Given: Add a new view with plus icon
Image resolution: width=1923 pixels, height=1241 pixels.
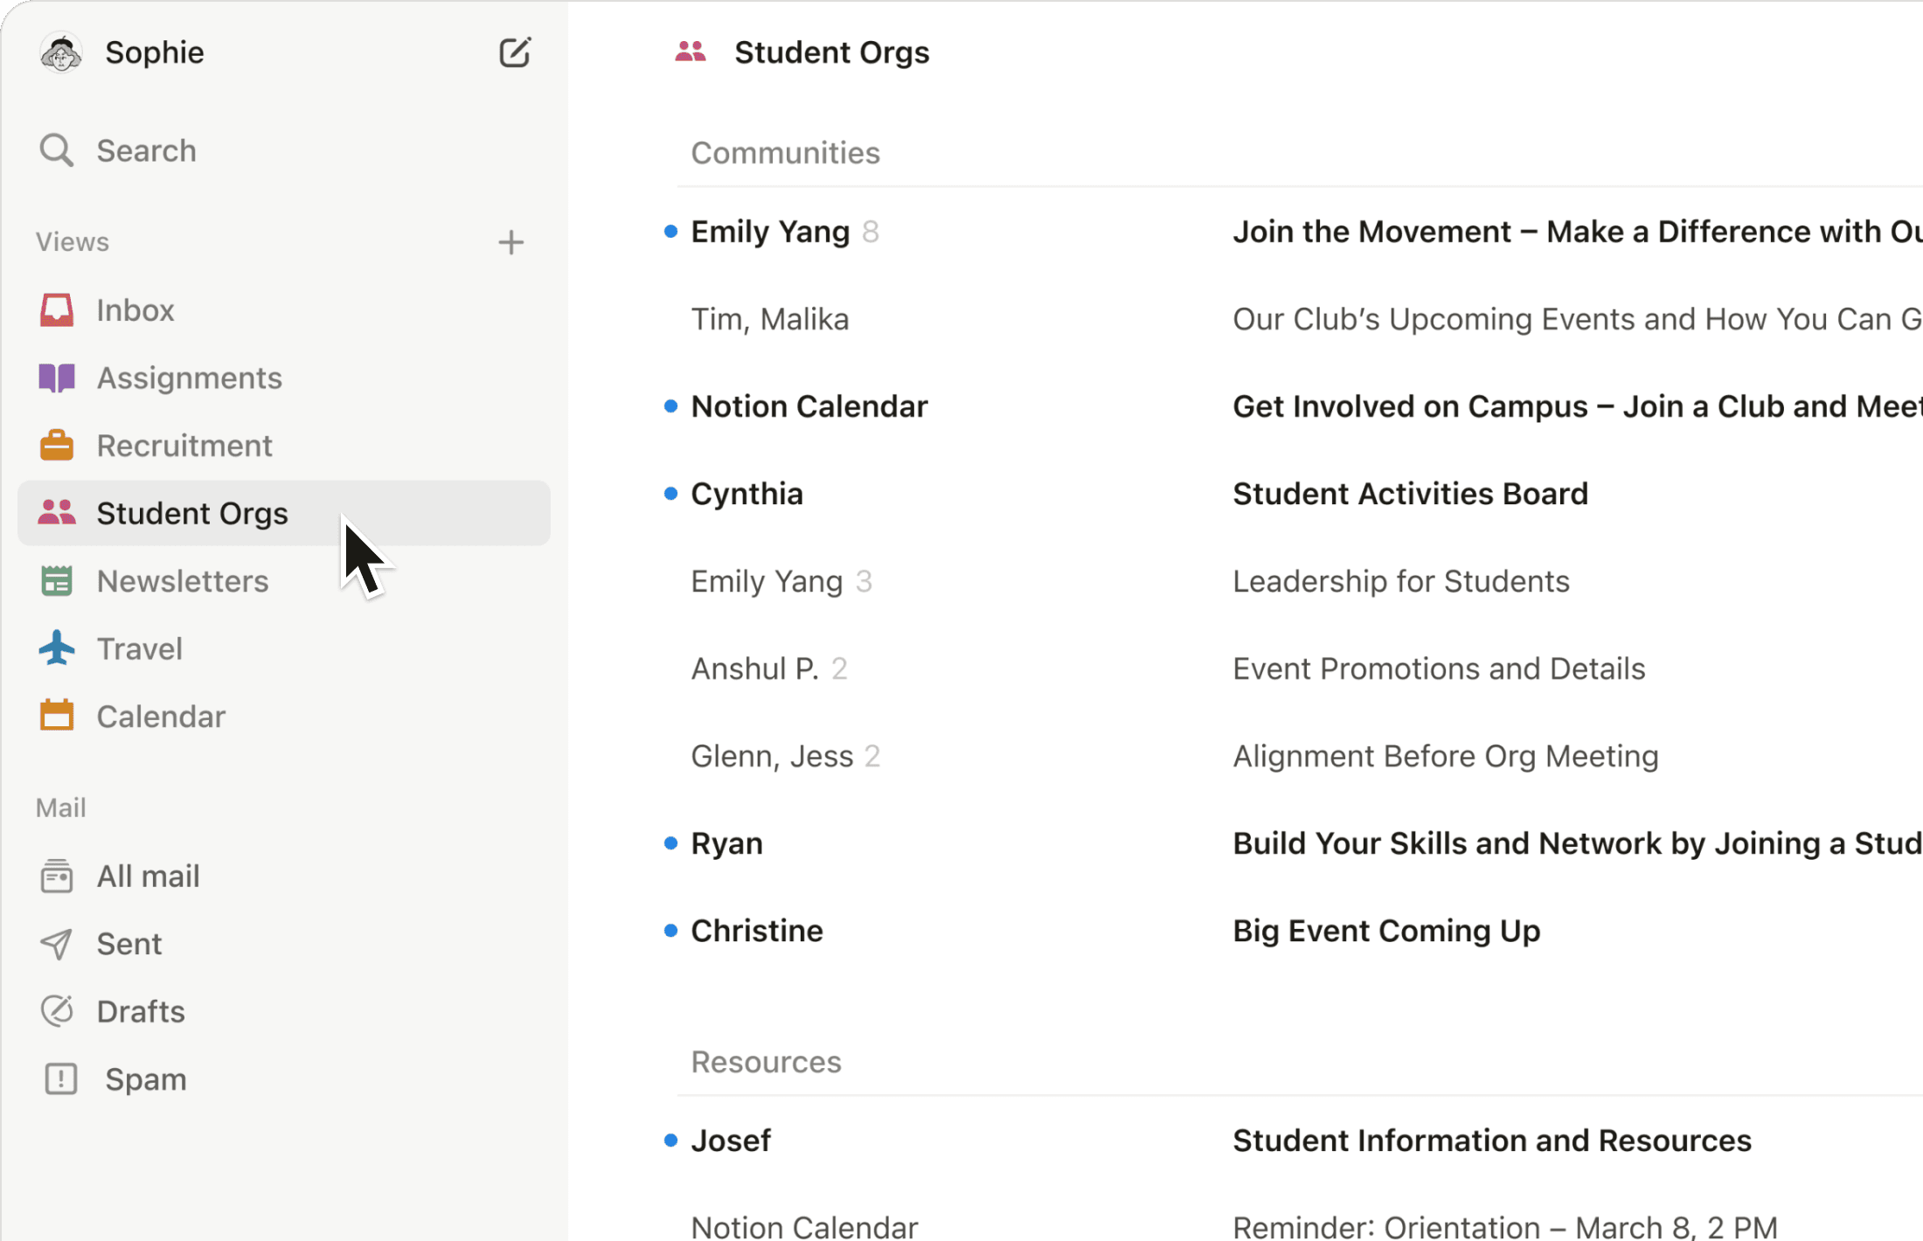Looking at the screenshot, I should [x=511, y=242].
